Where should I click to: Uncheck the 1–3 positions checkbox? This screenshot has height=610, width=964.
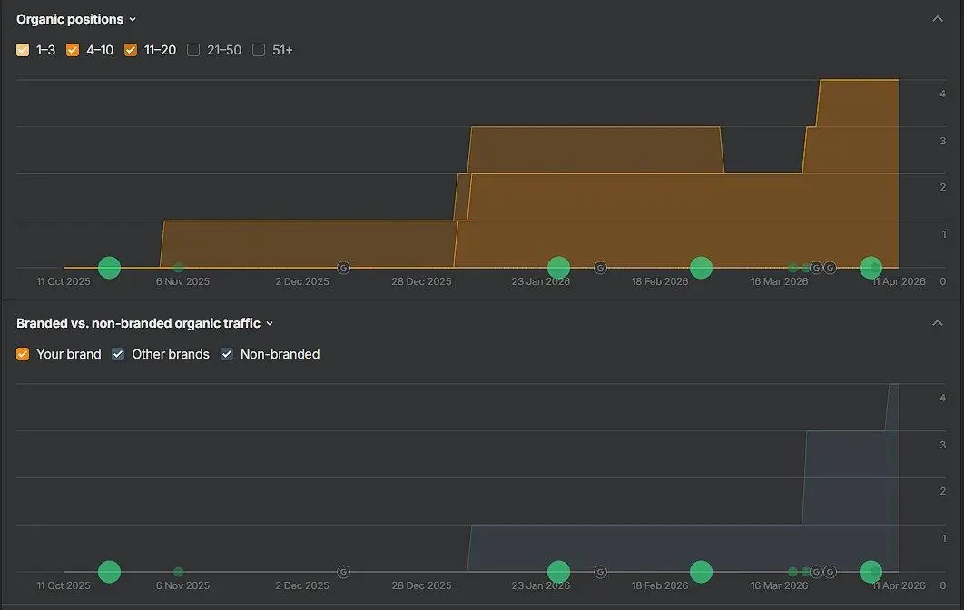coord(23,50)
